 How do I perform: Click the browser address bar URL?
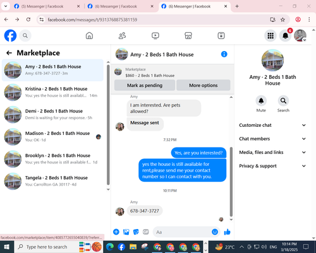[92, 20]
